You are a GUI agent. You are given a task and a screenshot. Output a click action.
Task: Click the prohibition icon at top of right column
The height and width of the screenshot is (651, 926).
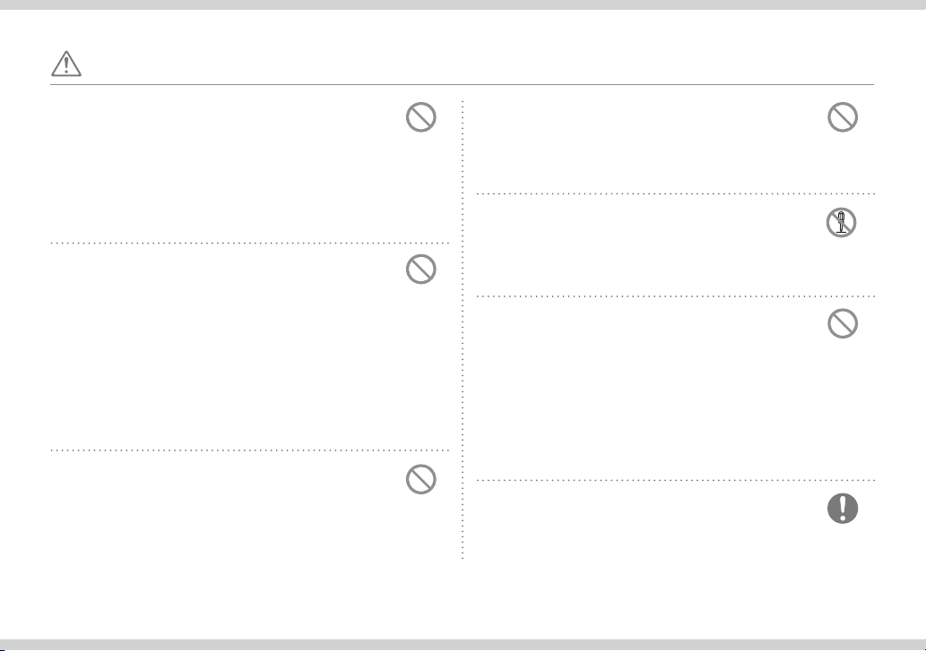[x=843, y=116]
